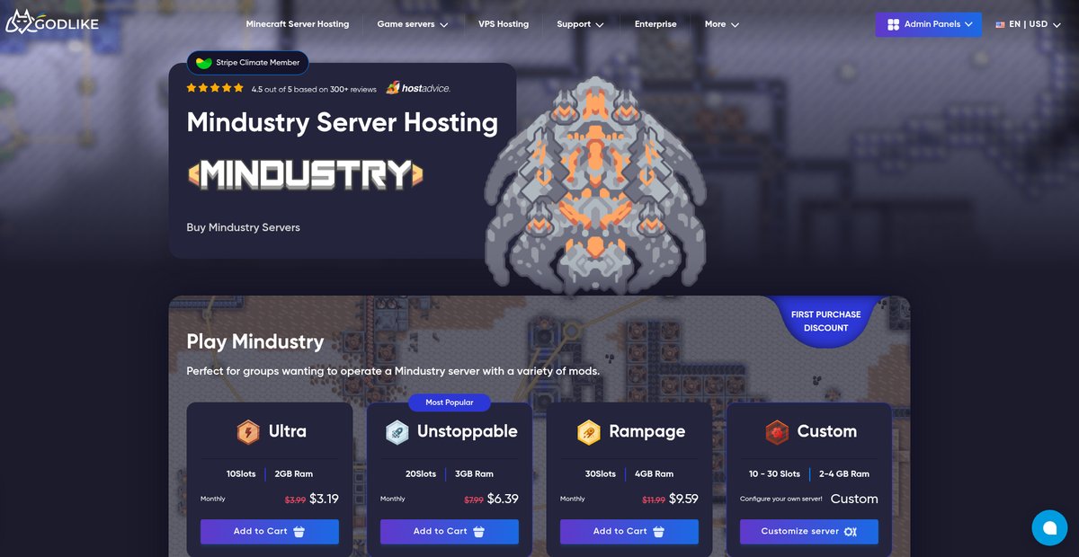
Task: Click the Ultra plan badge icon
Action: tap(247, 432)
